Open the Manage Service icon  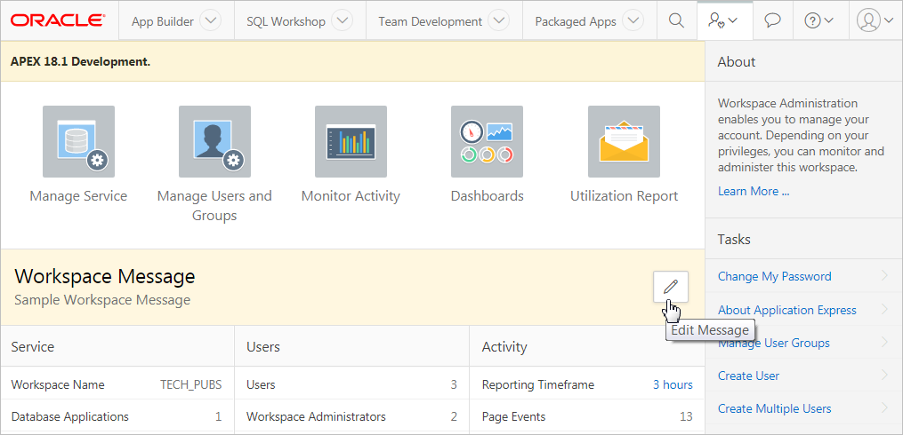click(x=78, y=142)
